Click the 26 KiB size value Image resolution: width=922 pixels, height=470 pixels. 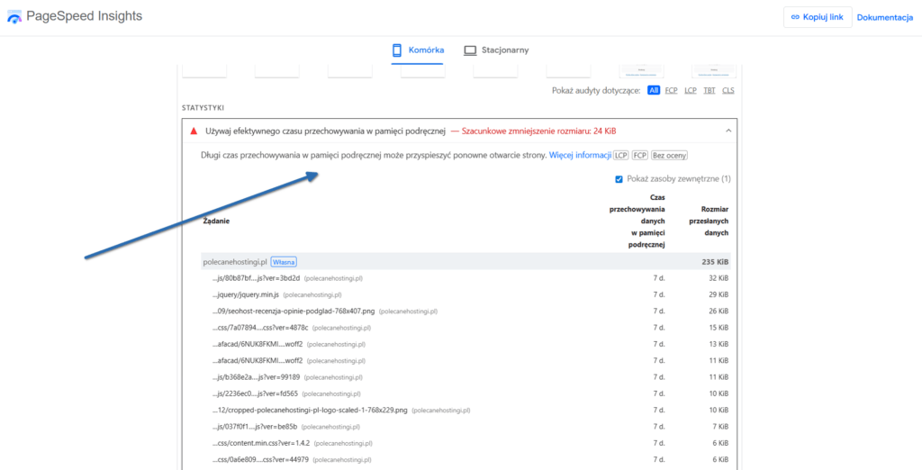click(x=719, y=312)
